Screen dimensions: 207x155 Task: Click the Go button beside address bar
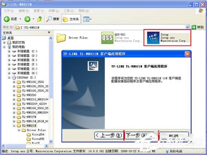coord(197,27)
